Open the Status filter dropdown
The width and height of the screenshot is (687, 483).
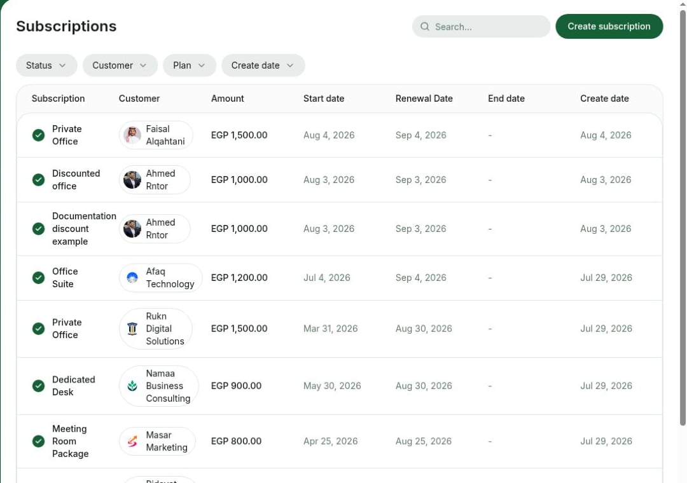46,65
